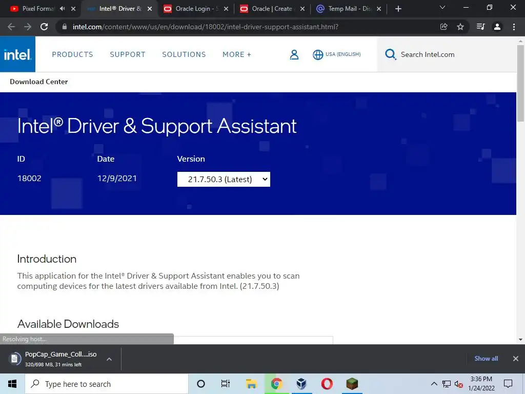Click the Chrome taskbar icon

(x=276, y=384)
